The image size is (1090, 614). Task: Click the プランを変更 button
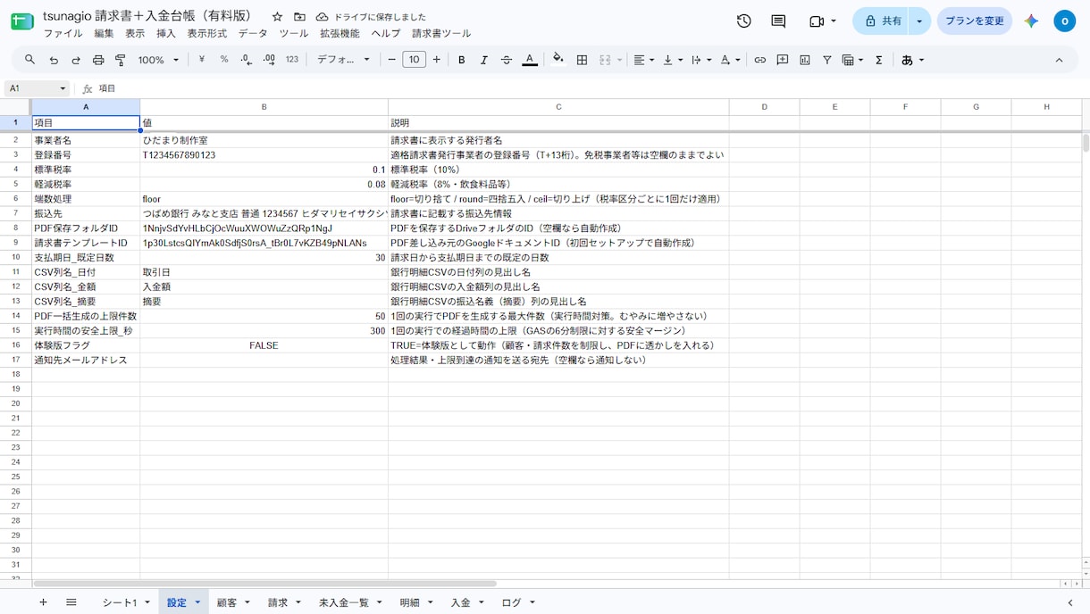coord(975,21)
